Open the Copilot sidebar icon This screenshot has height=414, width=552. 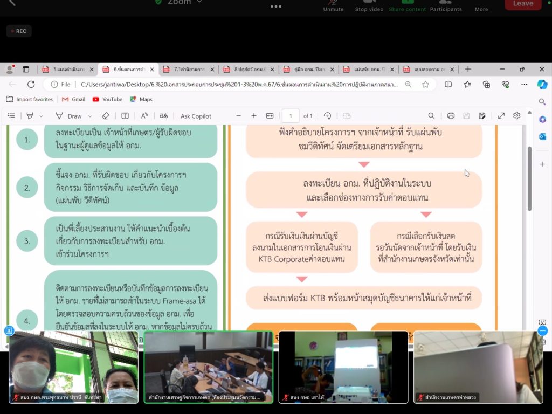542,85
